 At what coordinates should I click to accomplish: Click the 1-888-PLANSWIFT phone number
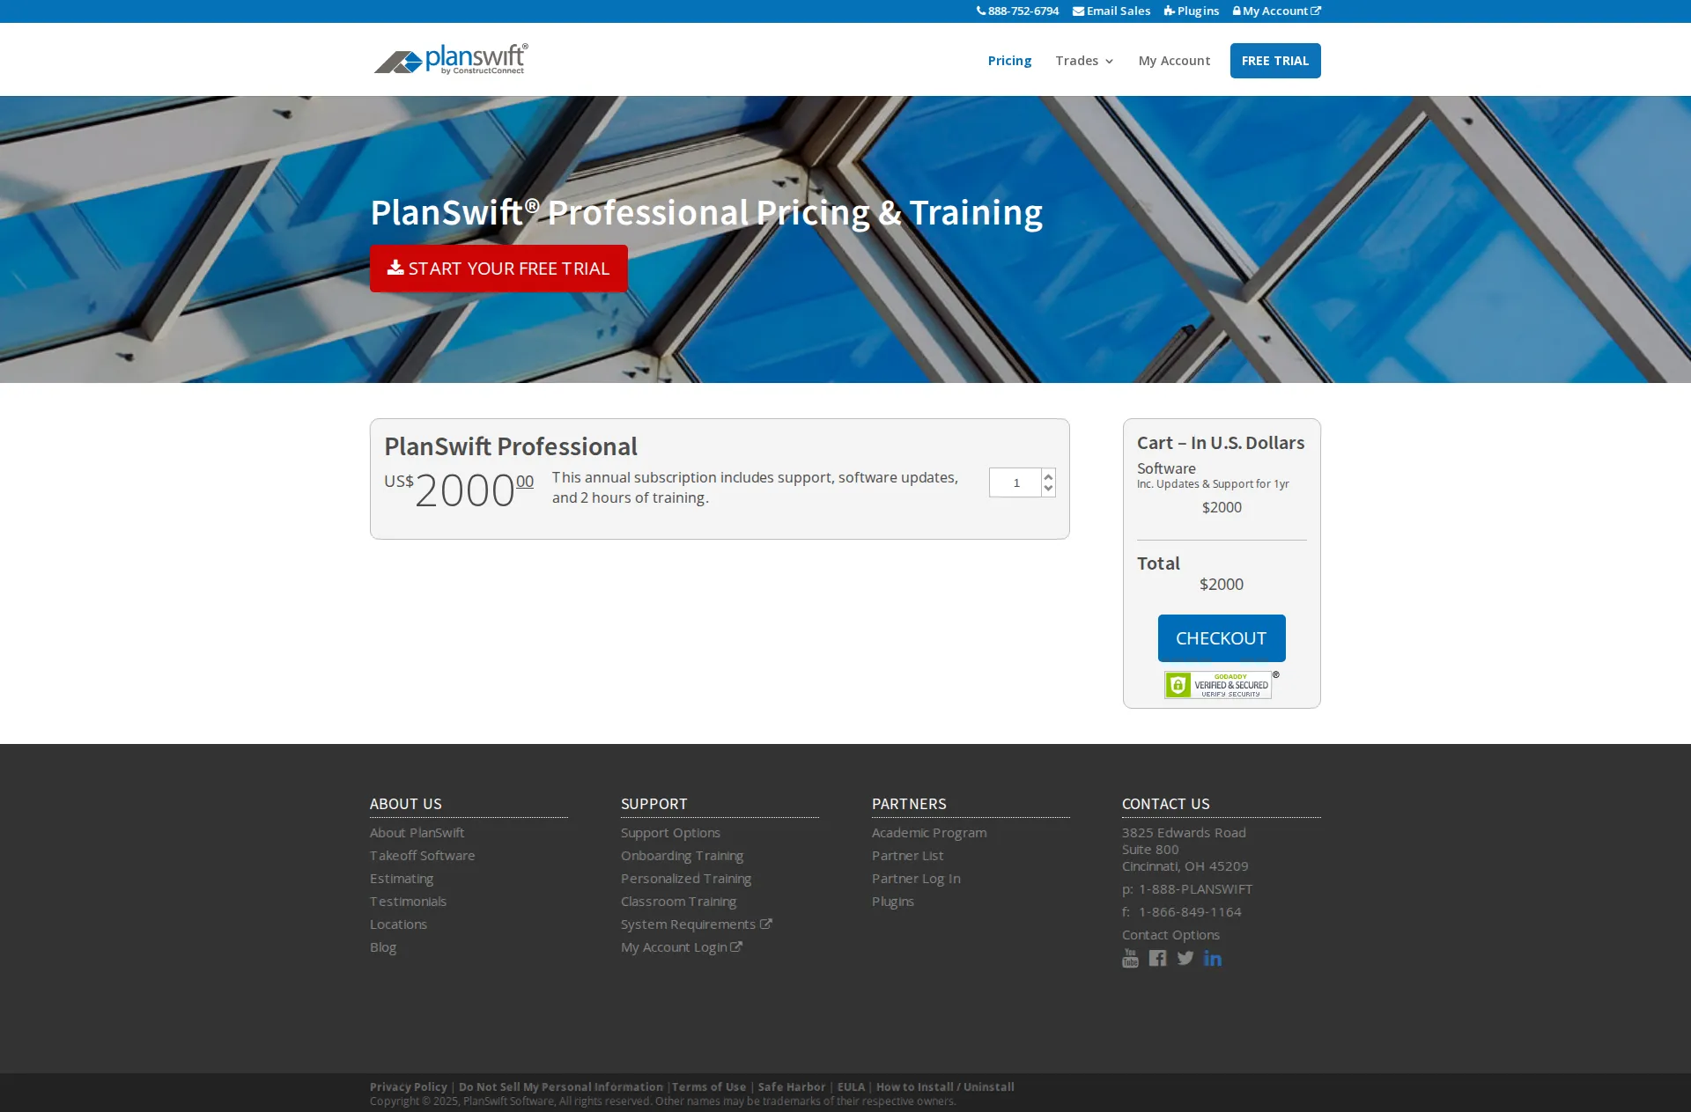pyautogui.click(x=1195, y=889)
